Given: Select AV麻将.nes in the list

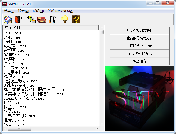Looking at the screenshot, I should [14, 59].
